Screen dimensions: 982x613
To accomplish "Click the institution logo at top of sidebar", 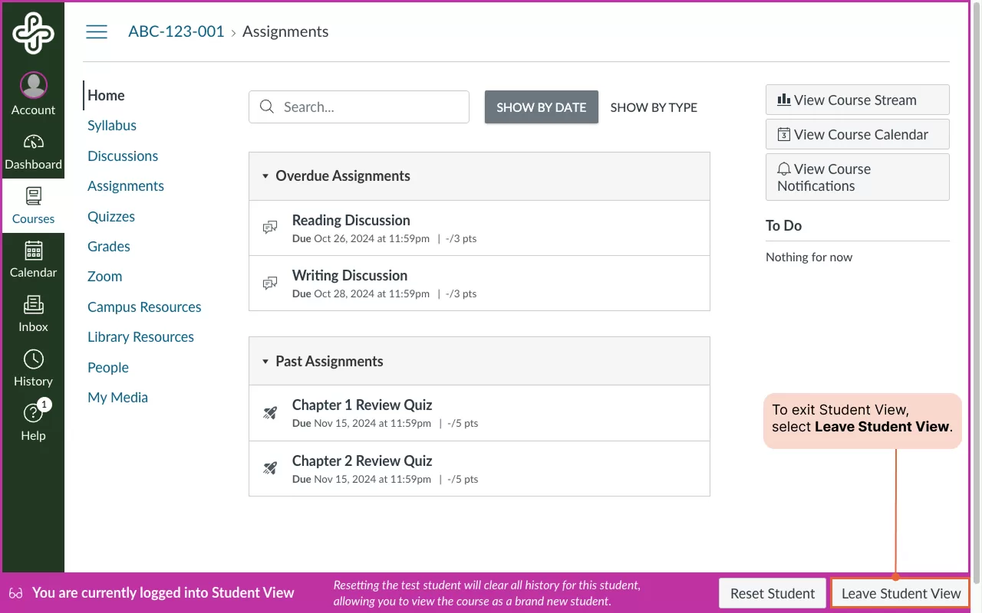I will pos(33,34).
